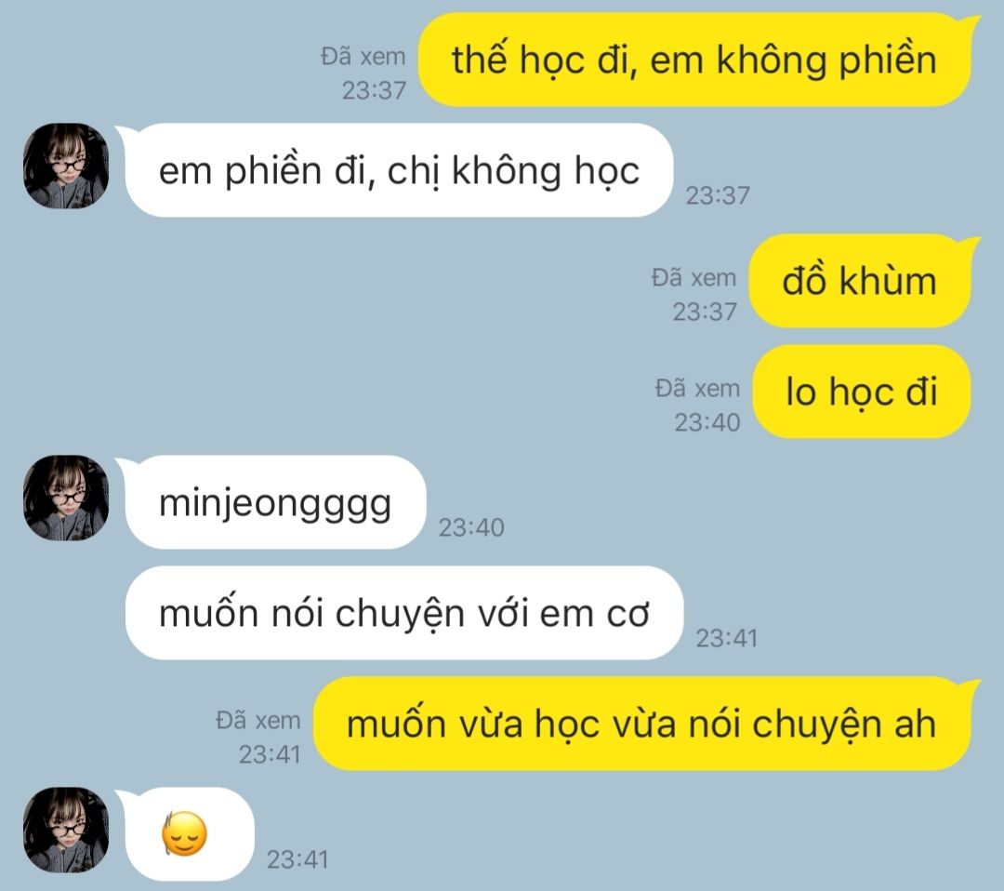Tap 23:41 timestamp beside 'muốn nói chuyện' message

(x=727, y=638)
